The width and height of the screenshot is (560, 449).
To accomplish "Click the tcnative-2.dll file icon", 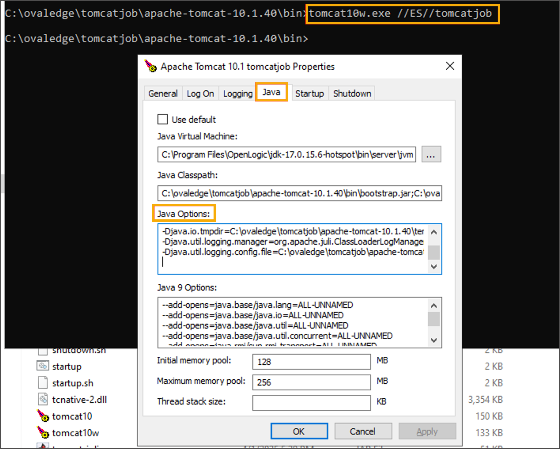I will [x=43, y=399].
